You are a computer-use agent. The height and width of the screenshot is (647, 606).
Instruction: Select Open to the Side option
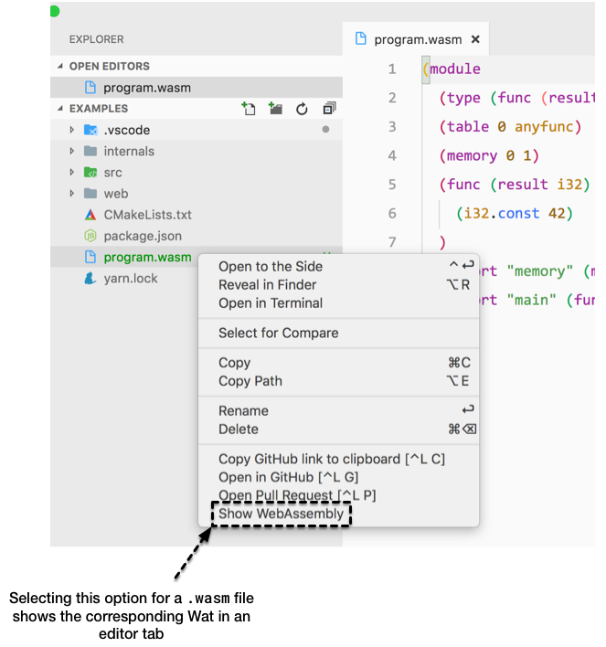click(271, 267)
